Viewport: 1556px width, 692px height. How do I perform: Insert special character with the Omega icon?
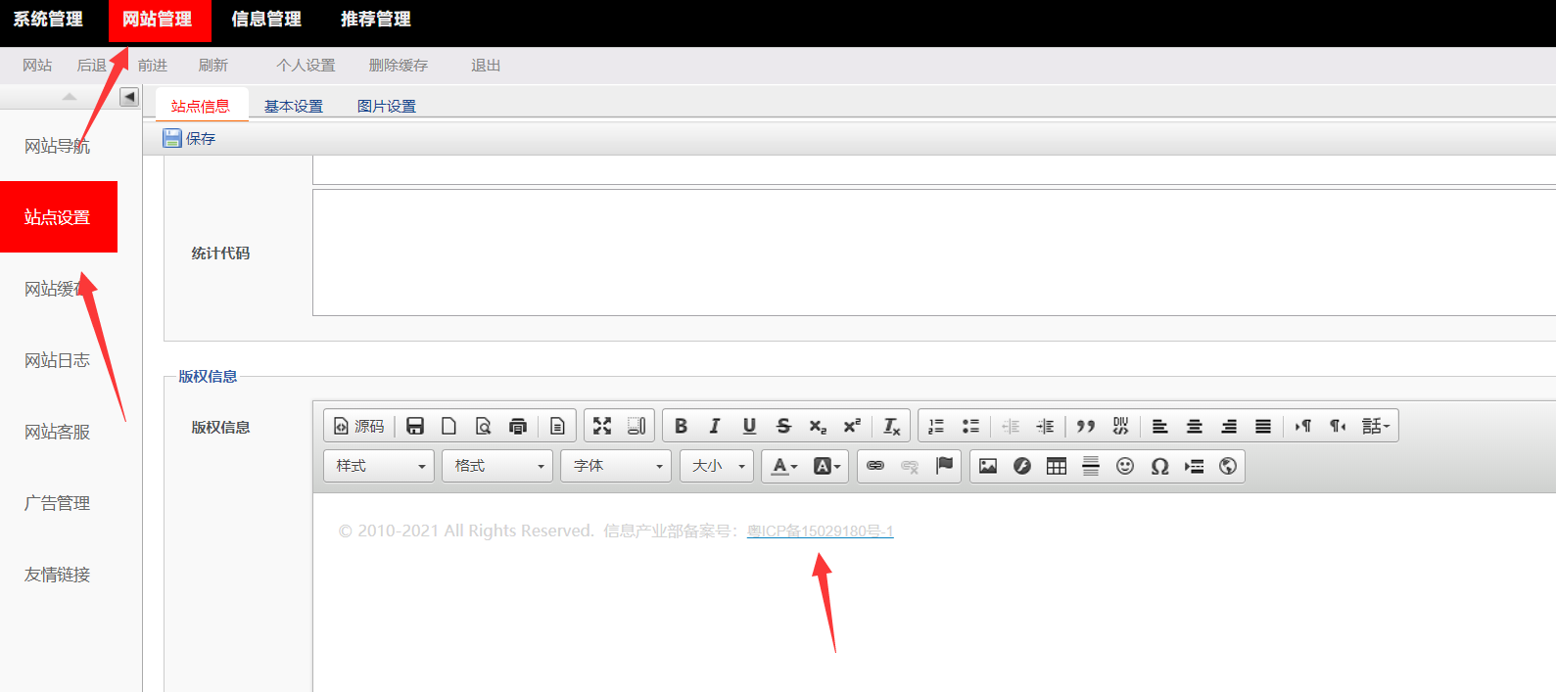[x=1159, y=466]
